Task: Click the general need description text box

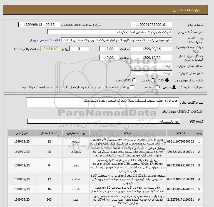Action: (103, 102)
